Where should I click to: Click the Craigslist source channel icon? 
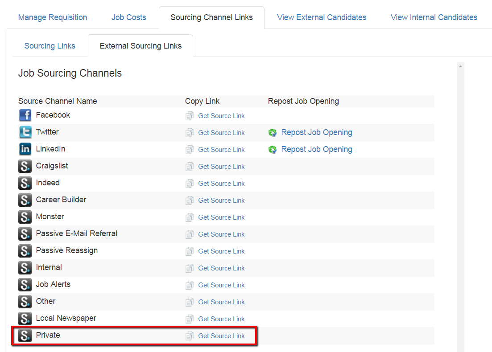click(x=25, y=166)
